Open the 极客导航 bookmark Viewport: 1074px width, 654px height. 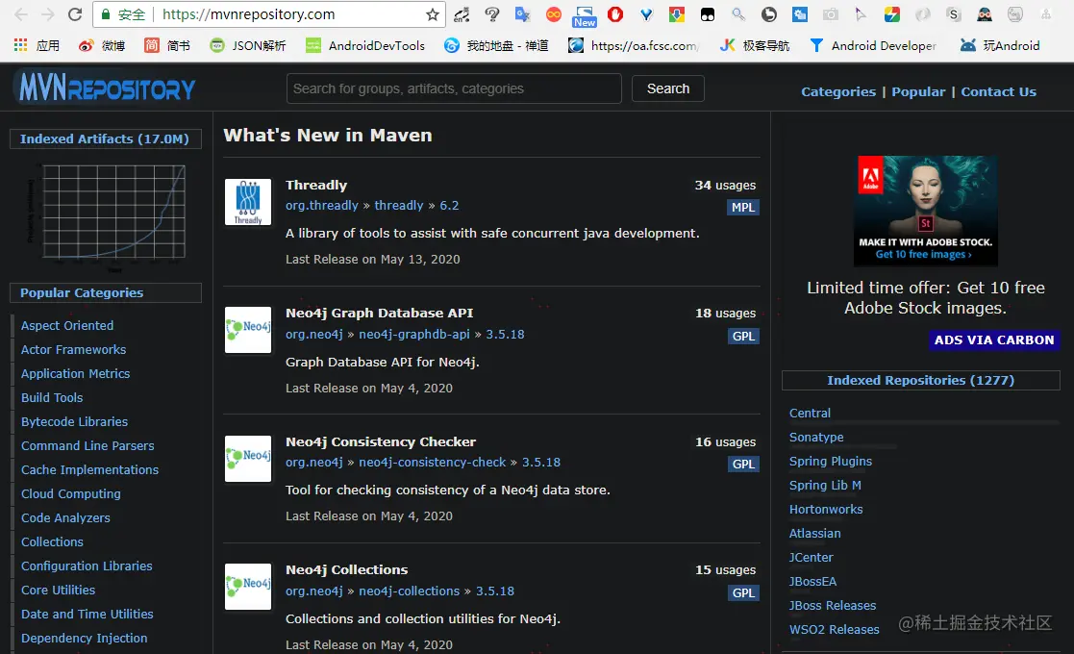click(x=755, y=45)
